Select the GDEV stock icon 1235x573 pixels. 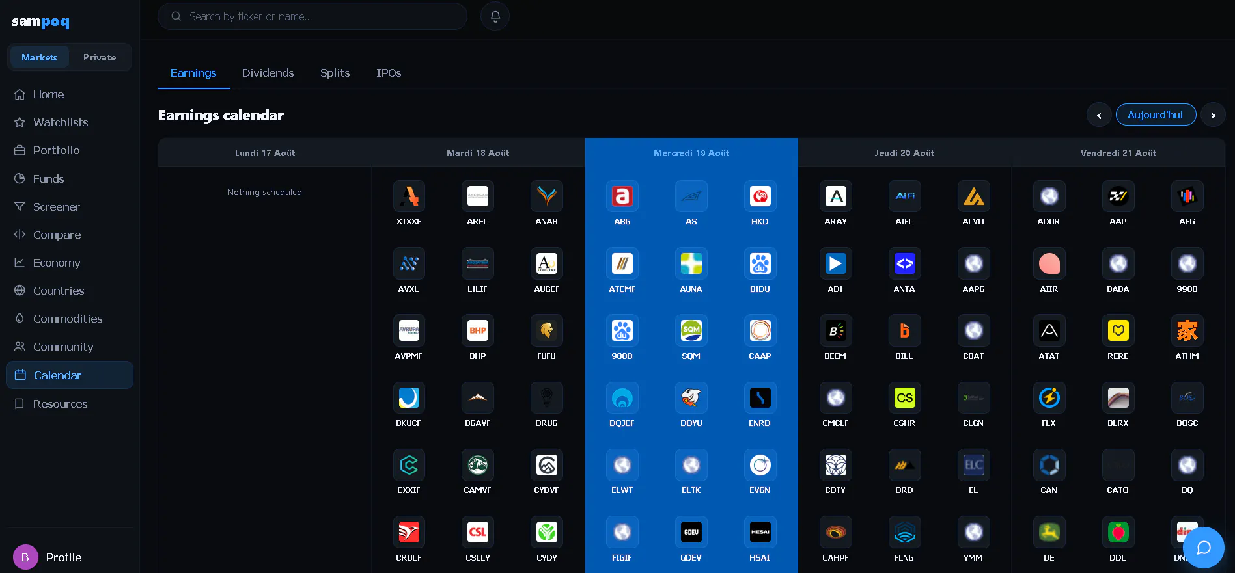coord(691,532)
